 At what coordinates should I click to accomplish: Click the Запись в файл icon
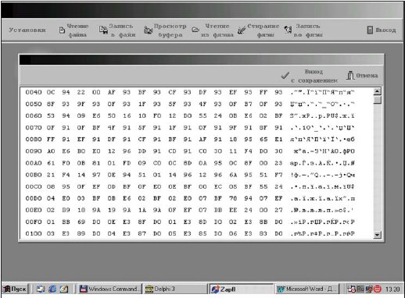tap(103, 30)
